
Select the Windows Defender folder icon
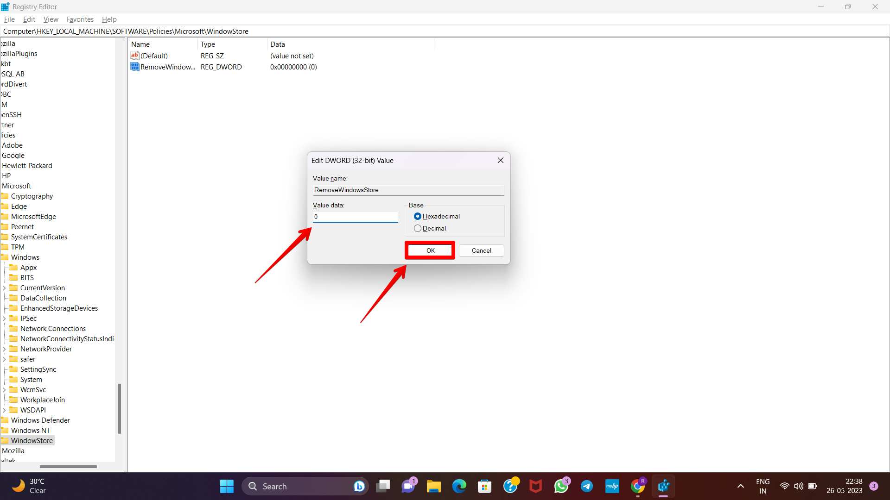[5, 420]
